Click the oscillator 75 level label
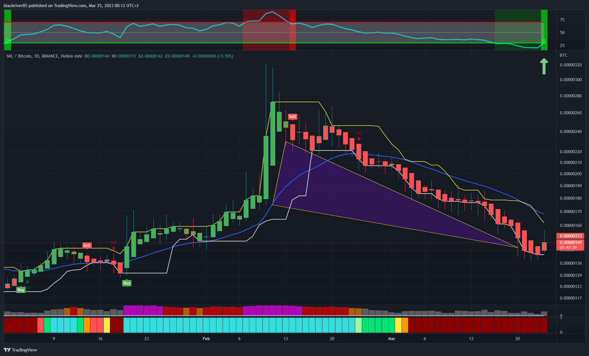The height and width of the screenshot is (356, 589). [x=562, y=20]
